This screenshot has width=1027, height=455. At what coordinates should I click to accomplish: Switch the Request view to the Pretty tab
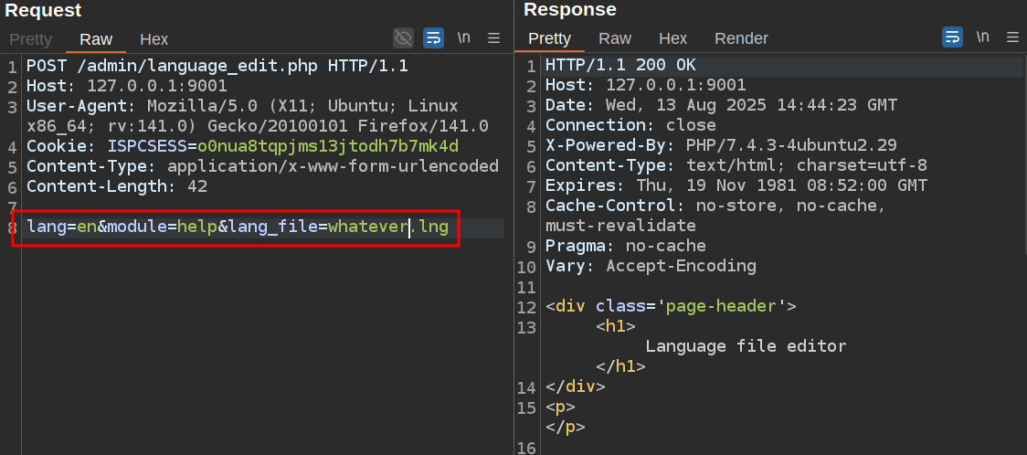30,39
